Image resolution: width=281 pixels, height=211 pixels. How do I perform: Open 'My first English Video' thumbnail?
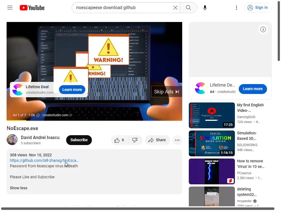coord(212,115)
